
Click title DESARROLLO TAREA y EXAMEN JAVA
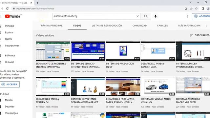point(153,65)
